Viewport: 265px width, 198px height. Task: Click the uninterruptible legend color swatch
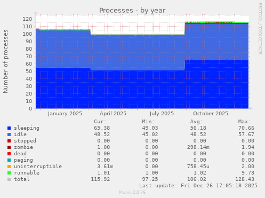click(9, 167)
